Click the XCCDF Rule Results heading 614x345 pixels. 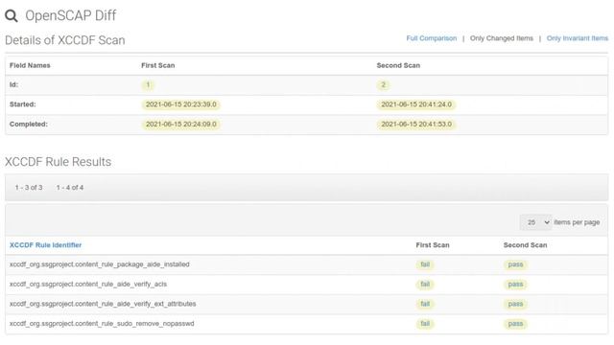pyautogui.click(x=58, y=162)
